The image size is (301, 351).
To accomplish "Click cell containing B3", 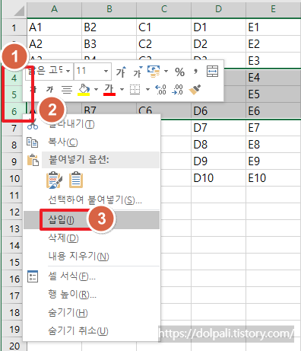I will tap(109, 44).
